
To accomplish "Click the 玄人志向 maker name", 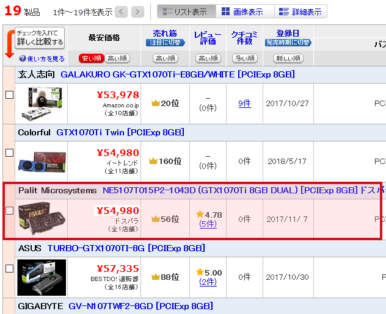I will click(x=36, y=74).
